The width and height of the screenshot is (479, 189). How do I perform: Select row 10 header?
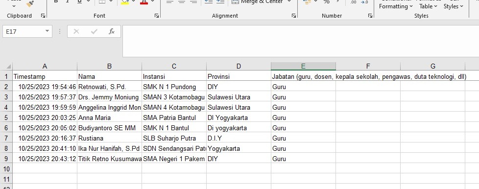tap(6, 168)
